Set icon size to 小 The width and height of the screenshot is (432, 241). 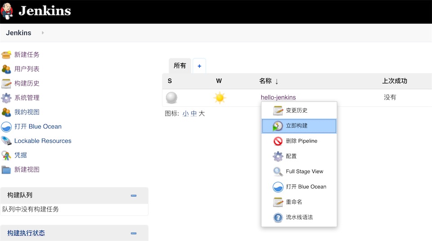186,114
